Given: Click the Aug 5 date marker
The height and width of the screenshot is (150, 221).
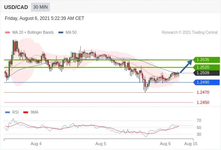Looking at the screenshot, I should click(x=101, y=144).
